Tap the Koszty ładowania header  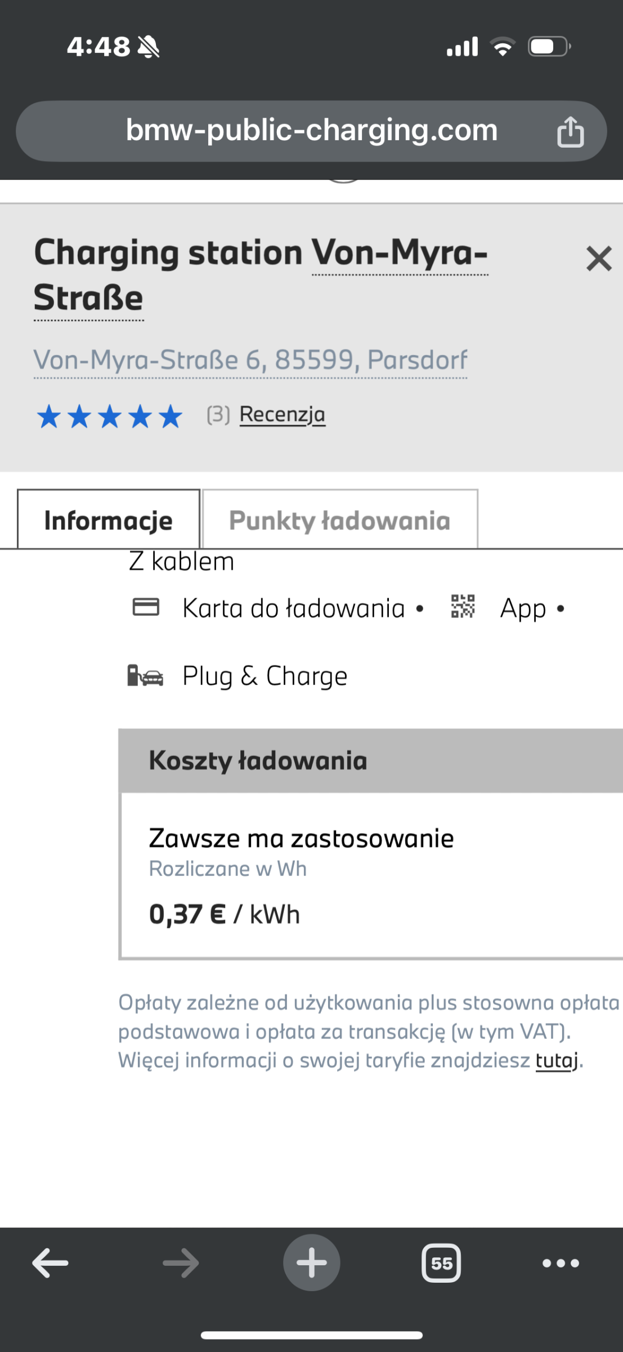(x=370, y=760)
